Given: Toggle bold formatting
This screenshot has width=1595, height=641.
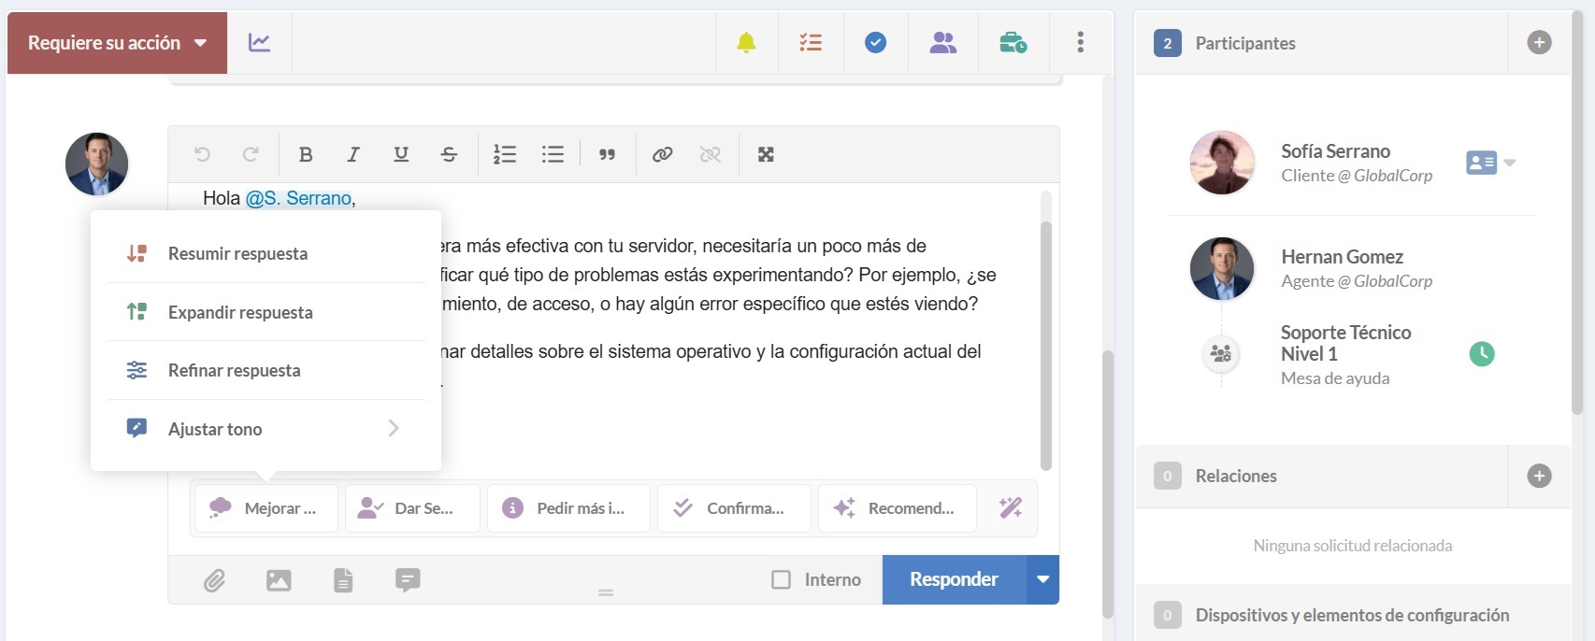Looking at the screenshot, I should tap(305, 154).
